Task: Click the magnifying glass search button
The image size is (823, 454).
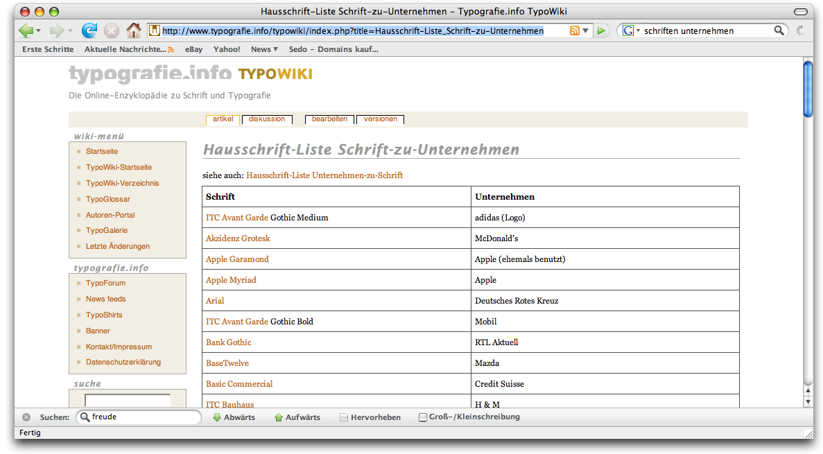Action: [x=779, y=31]
